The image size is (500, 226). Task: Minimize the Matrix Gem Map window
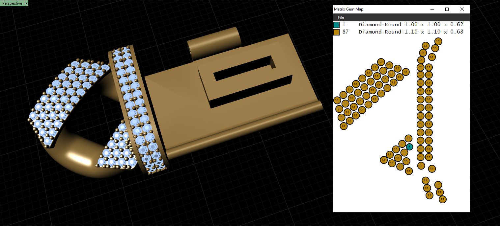432,9
